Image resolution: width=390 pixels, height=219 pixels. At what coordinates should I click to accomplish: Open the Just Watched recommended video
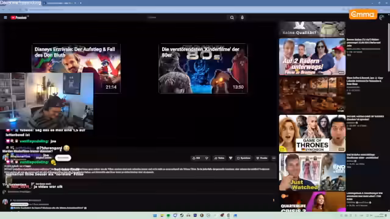click(x=312, y=172)
